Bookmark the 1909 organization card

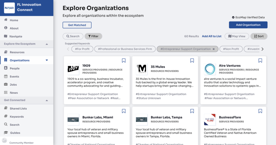[124, 60]
